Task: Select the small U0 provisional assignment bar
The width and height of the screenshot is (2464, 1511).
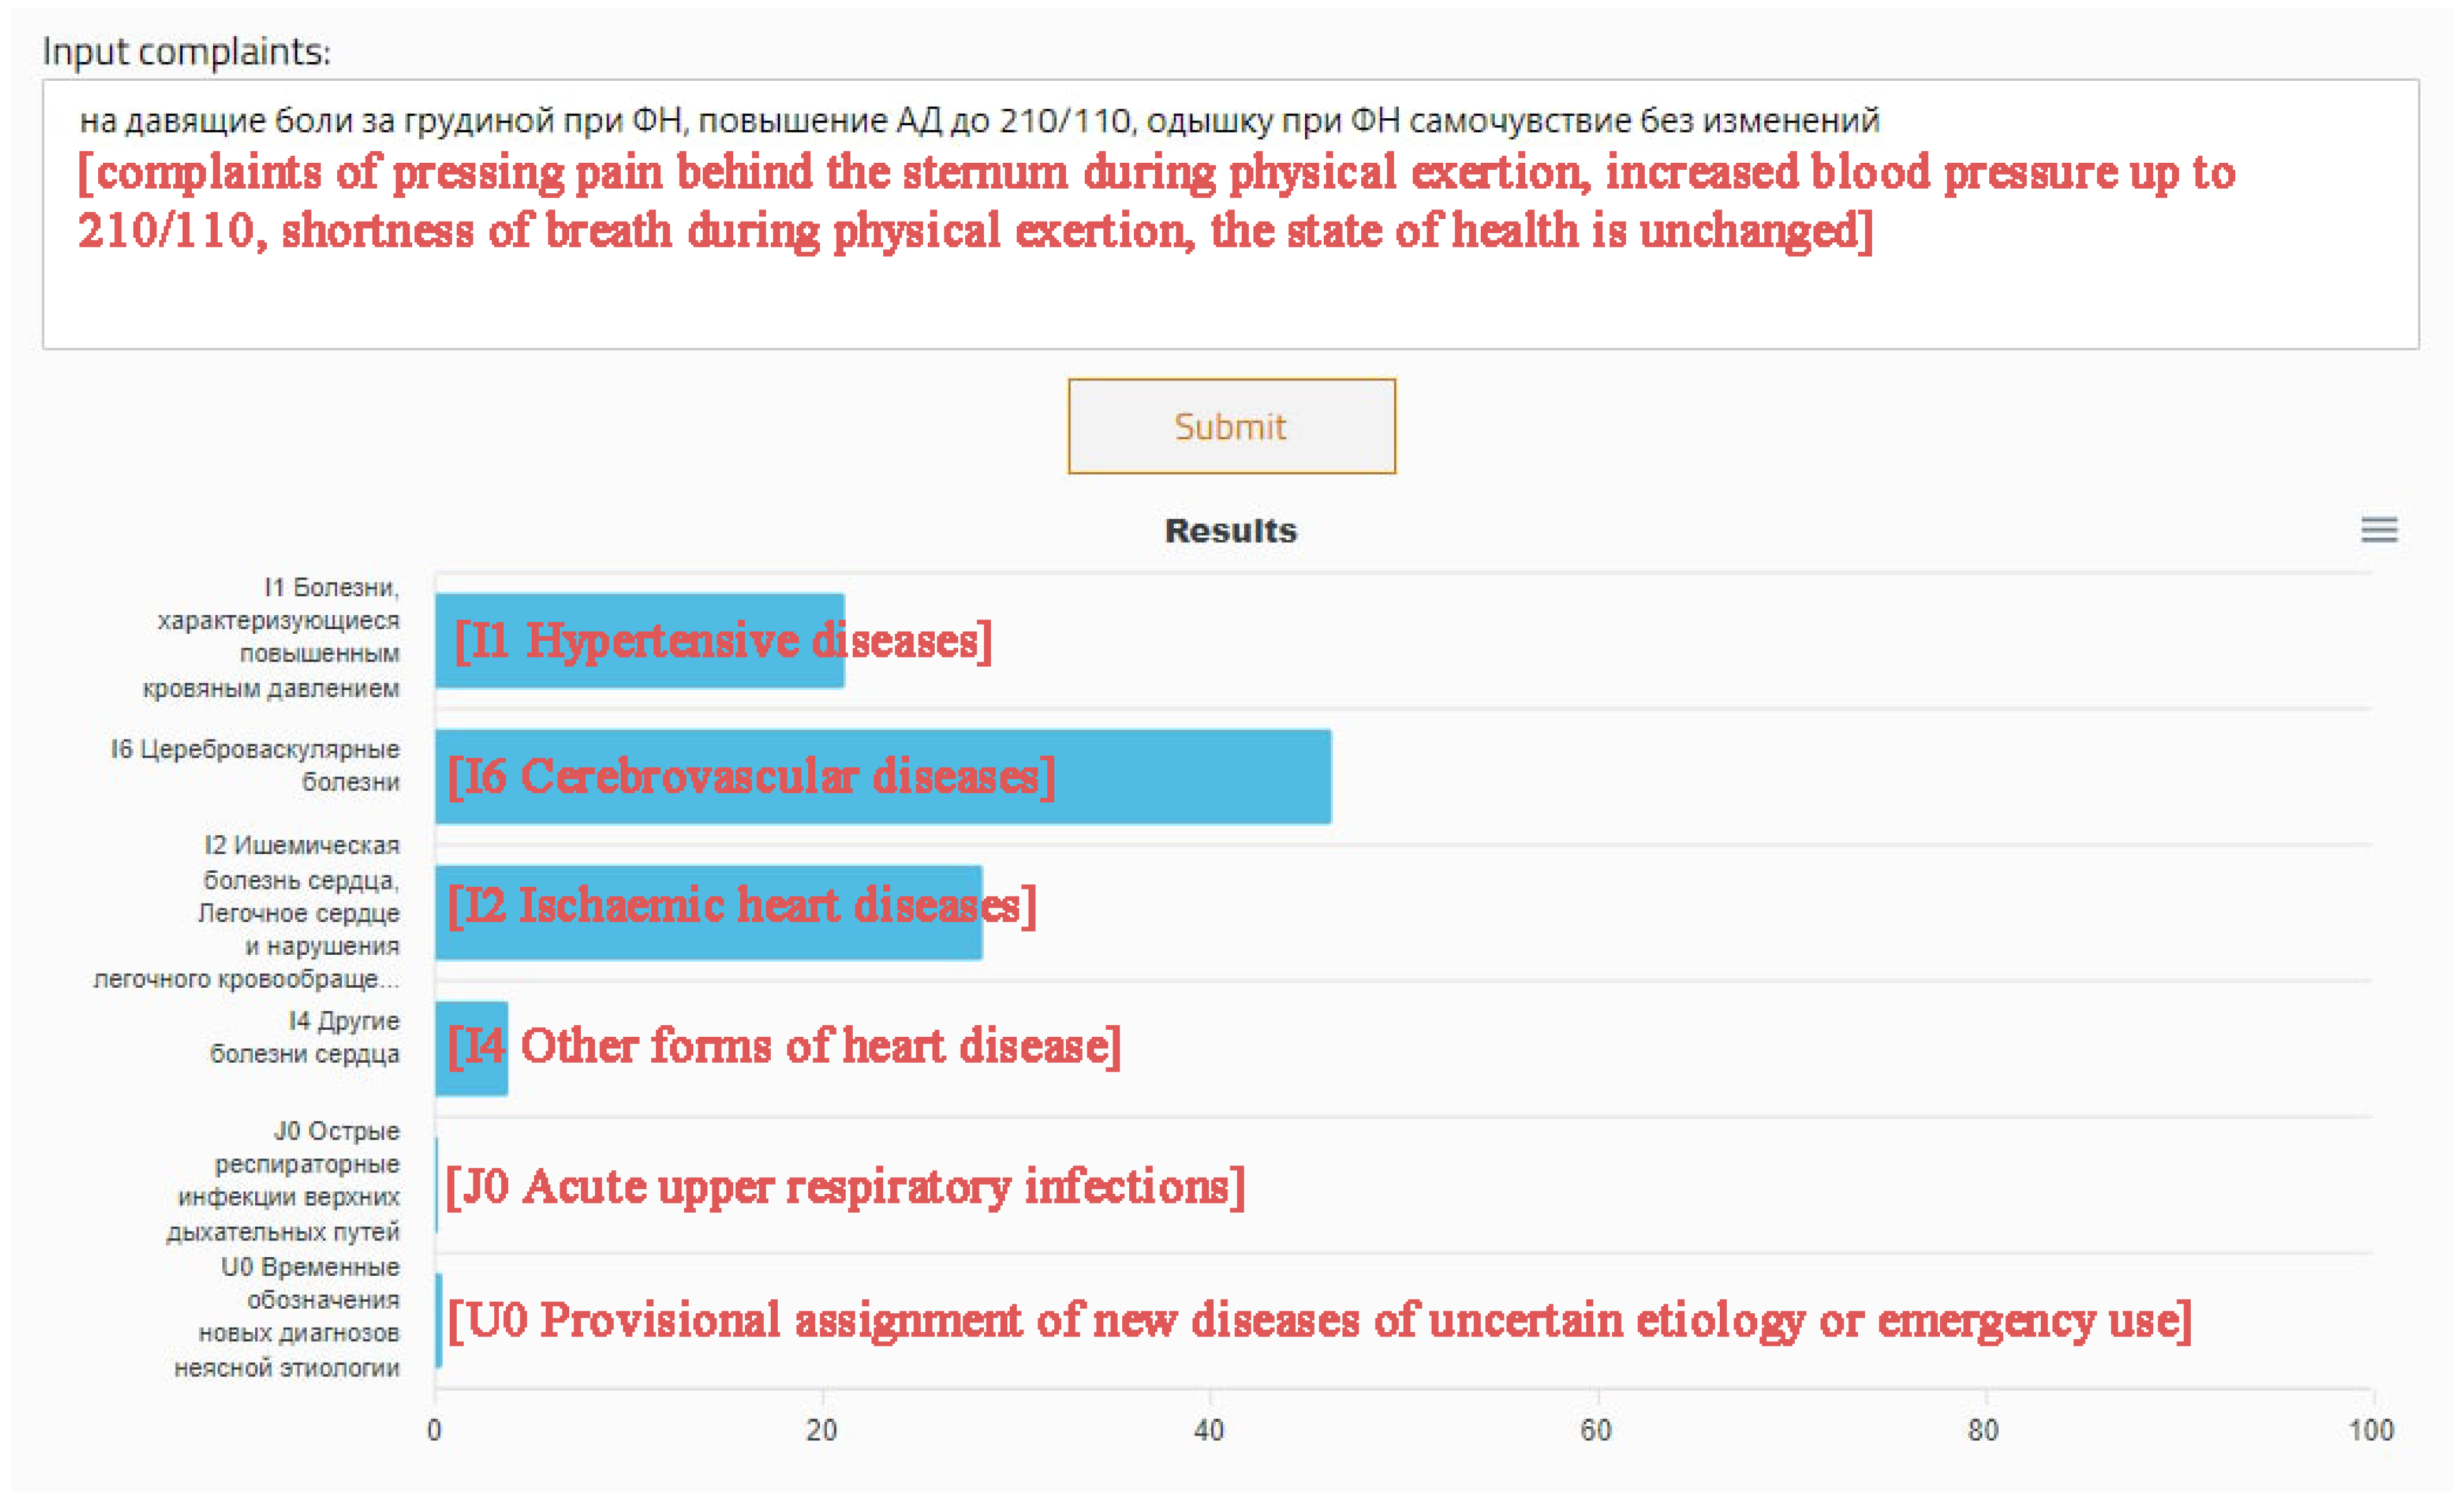Action: [x=439, y=1320]
